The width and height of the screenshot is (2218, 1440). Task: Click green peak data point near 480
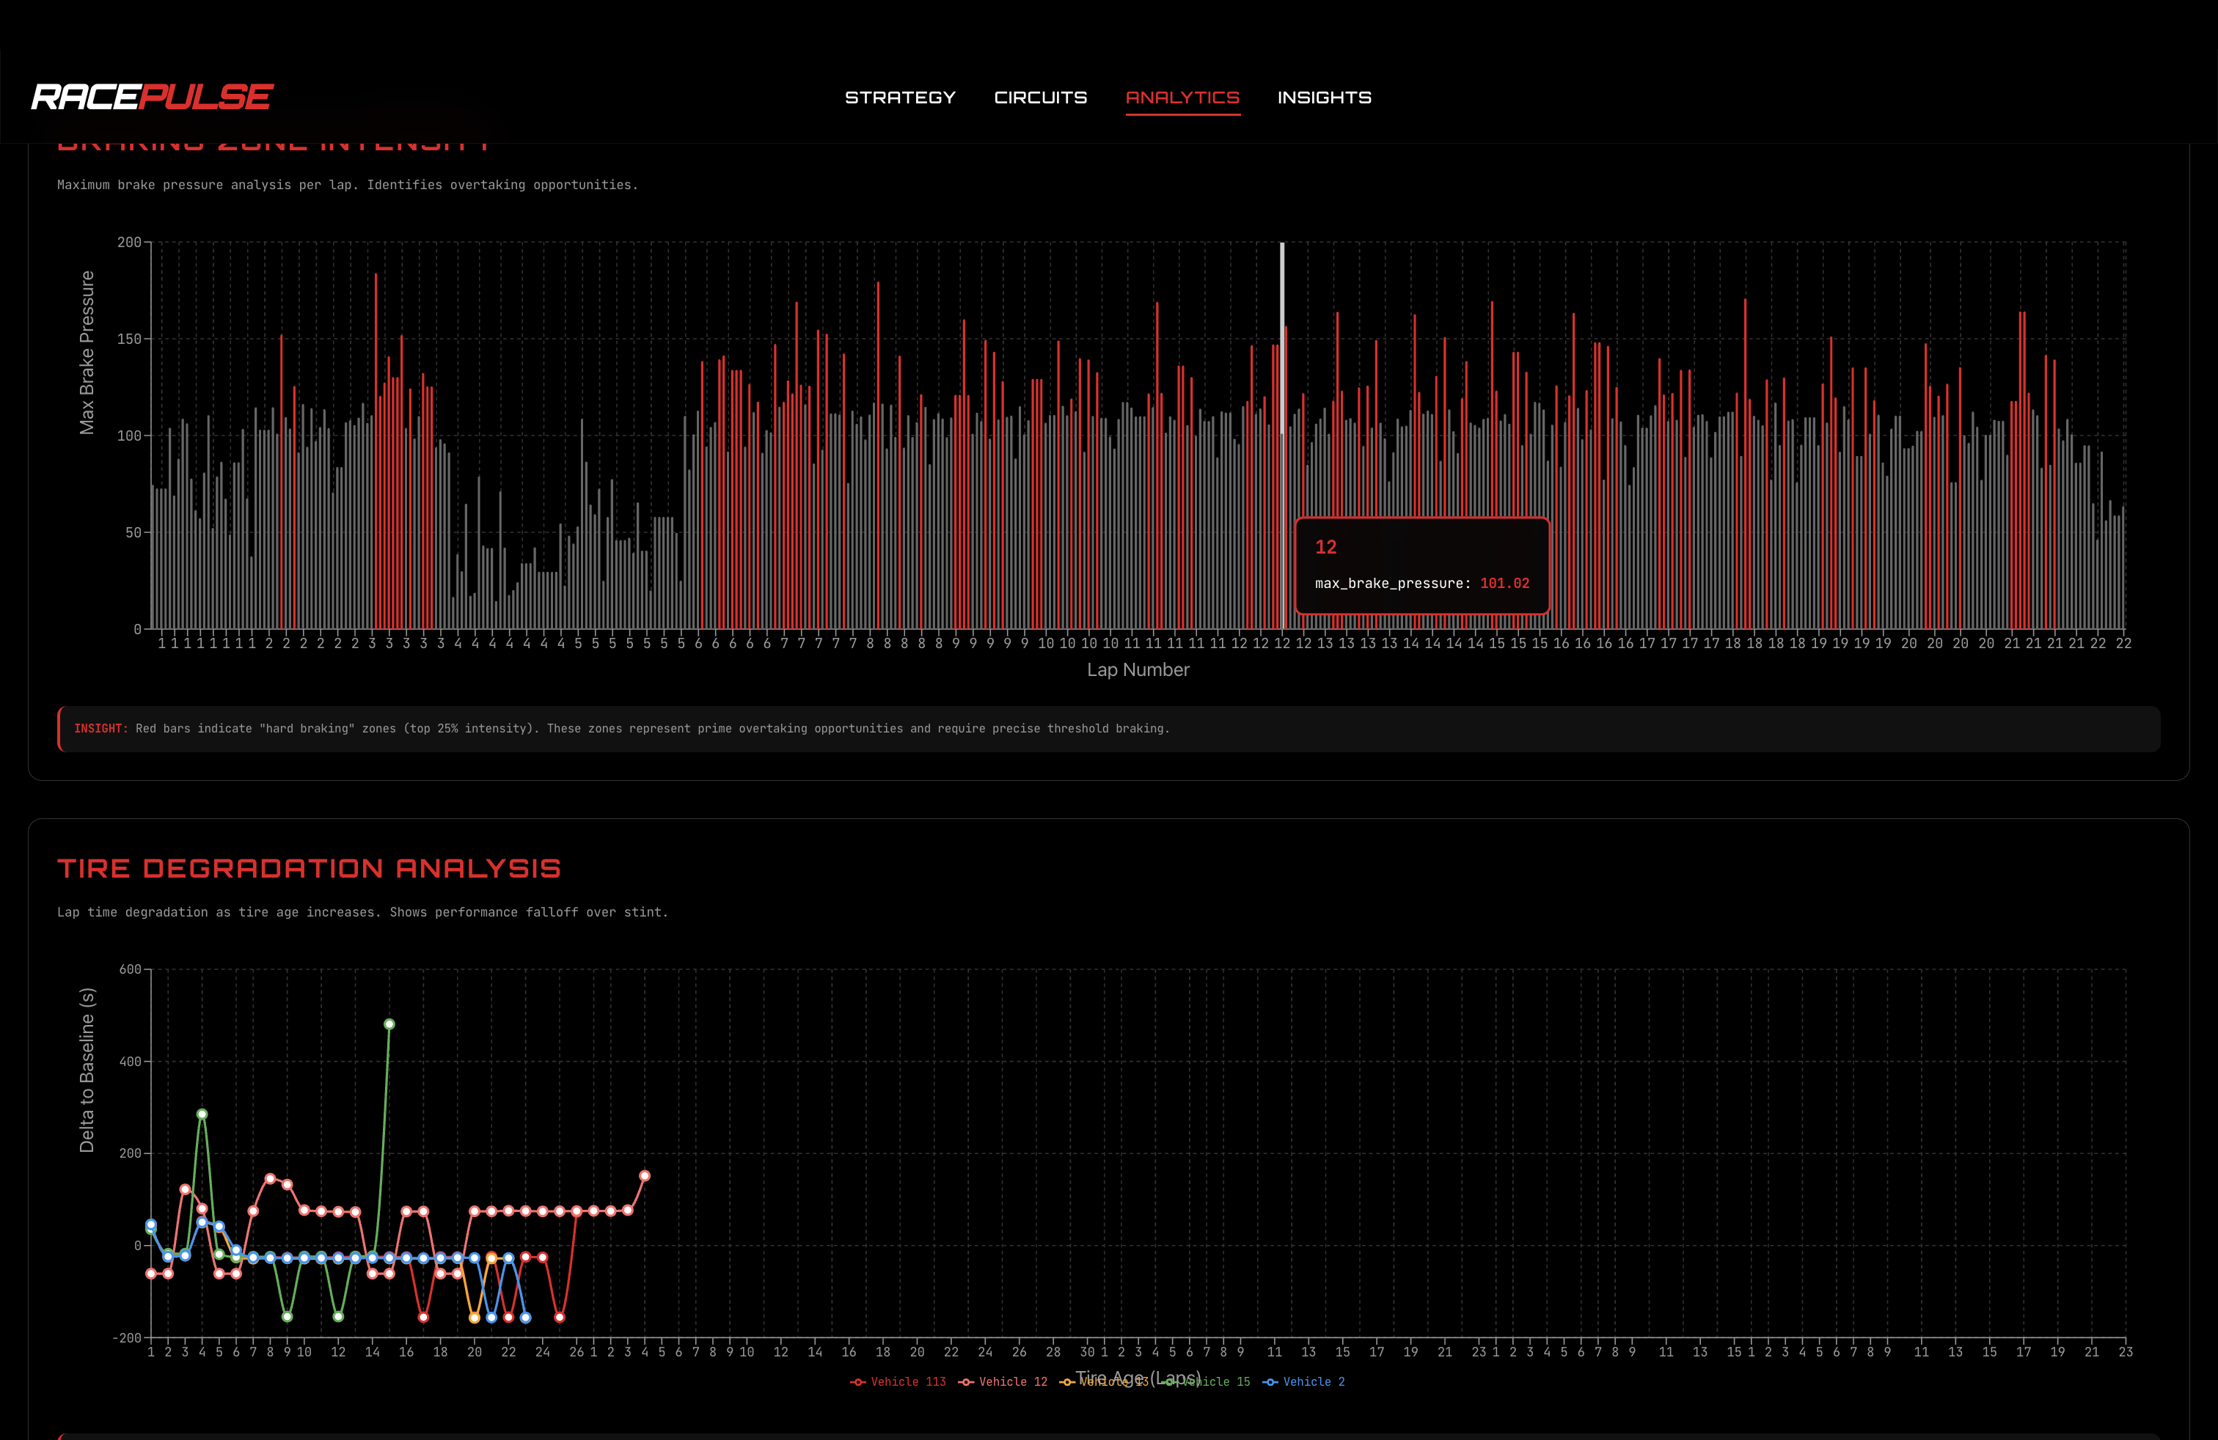(x=389, y=1024)
